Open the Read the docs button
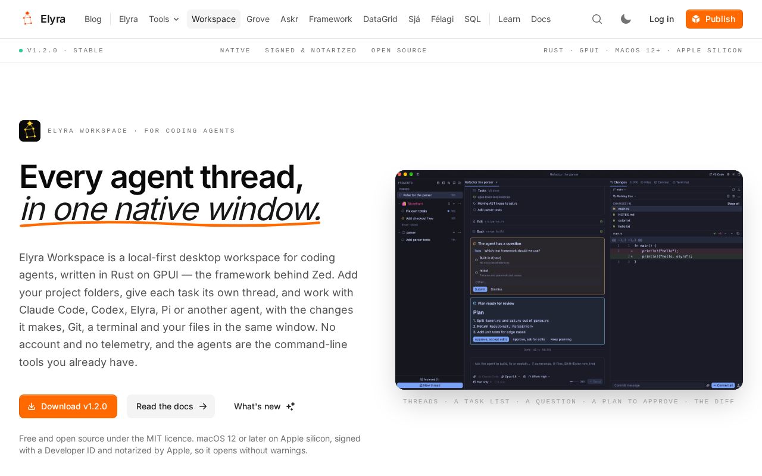The height and width of the screenshot is (476, 762). click(x=171, y=406)
